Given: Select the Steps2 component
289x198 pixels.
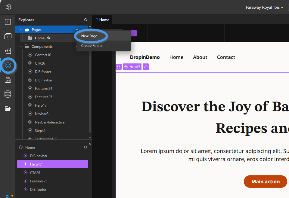Looking at the screenshot, I should pos(40,130).
